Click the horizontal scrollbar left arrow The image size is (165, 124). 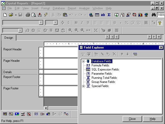pyautogui.click(x=46, y=108)
